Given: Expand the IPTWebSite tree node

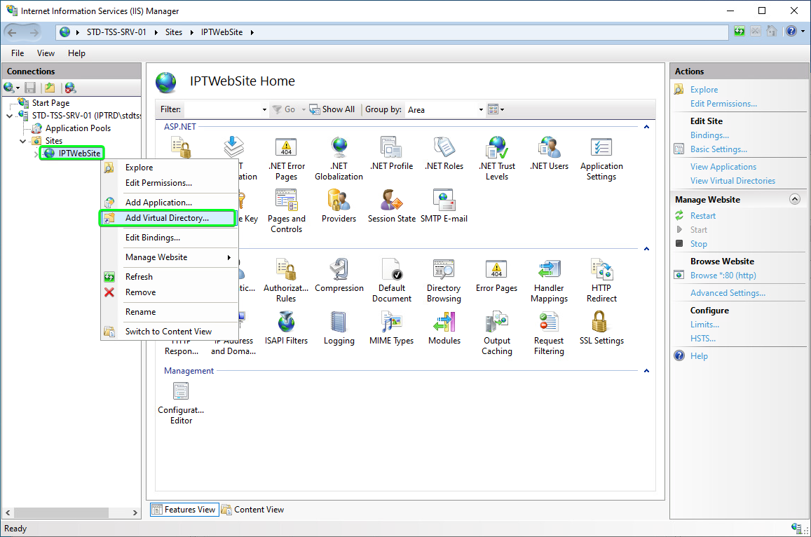Looking at the screenshot, I should coord(36,154).
